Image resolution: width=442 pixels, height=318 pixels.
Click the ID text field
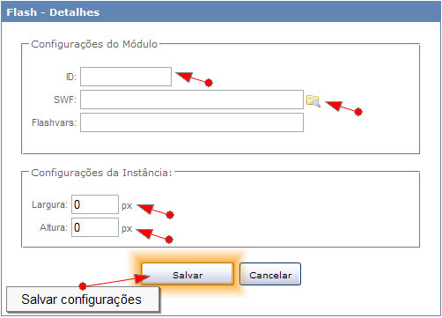(x=126, y=77)
